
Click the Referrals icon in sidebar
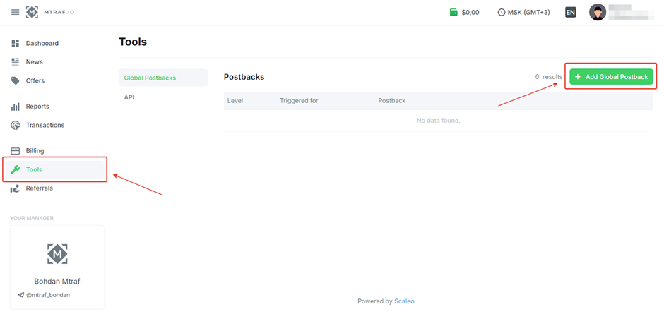(16, 188)
